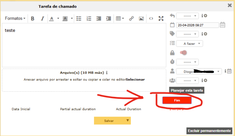Toggle the private lock switch
235x136 pixels.
[183, 52]
